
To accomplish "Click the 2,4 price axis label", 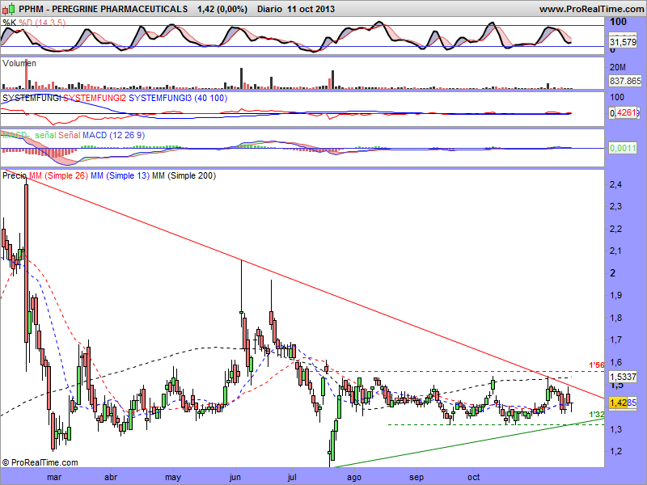I will tap(616, 184).
